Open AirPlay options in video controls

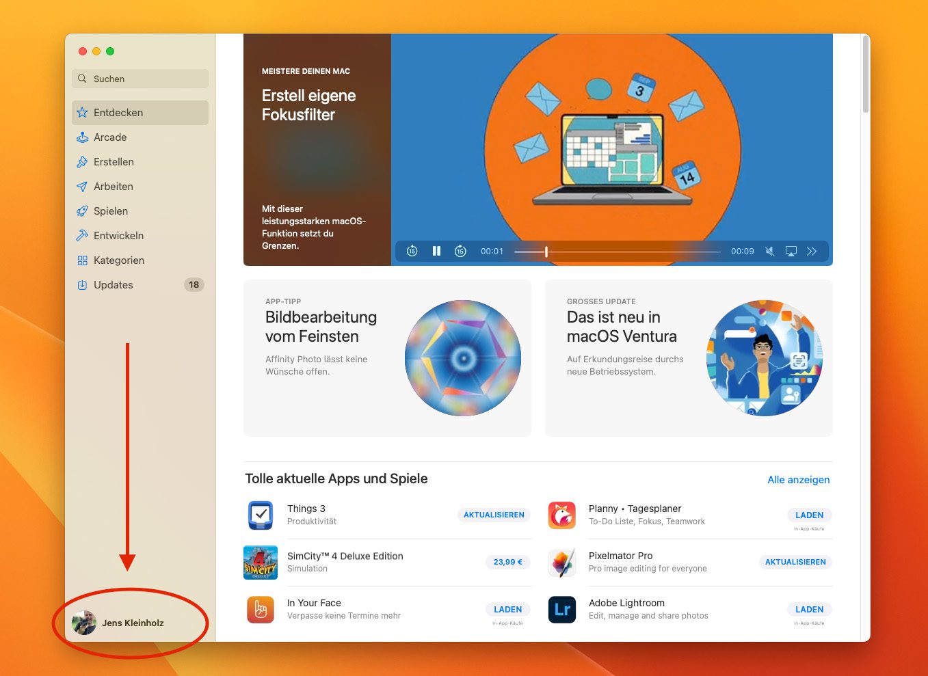point(791,252)
